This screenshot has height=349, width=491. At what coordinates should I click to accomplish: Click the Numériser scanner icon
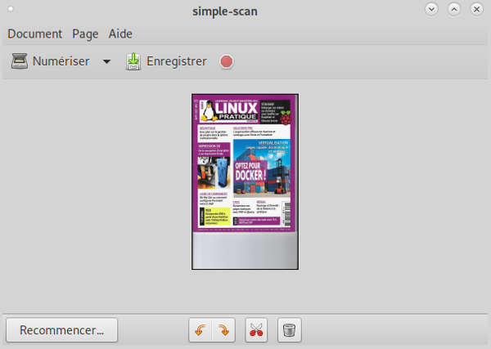[x=20, y=61]
